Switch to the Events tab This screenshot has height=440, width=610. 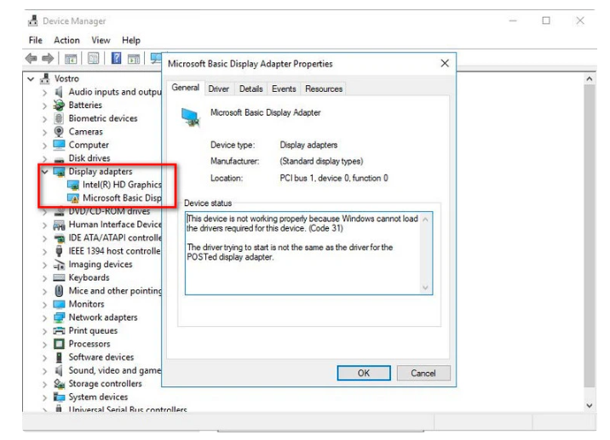point(284,89)
